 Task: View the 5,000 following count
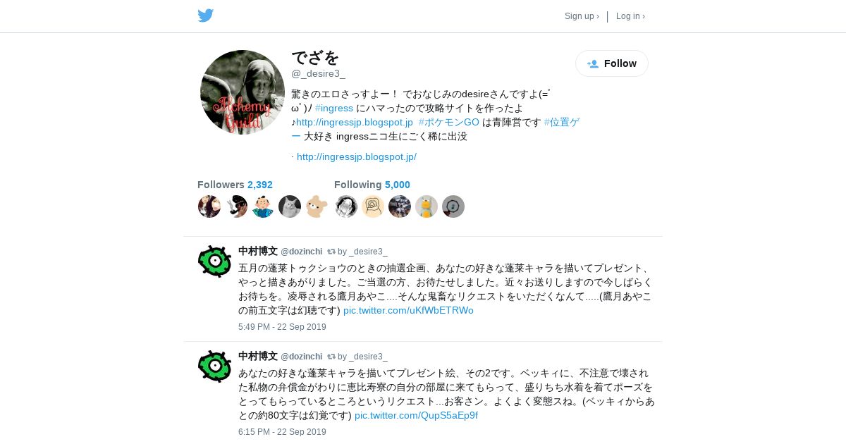(398, 185)
